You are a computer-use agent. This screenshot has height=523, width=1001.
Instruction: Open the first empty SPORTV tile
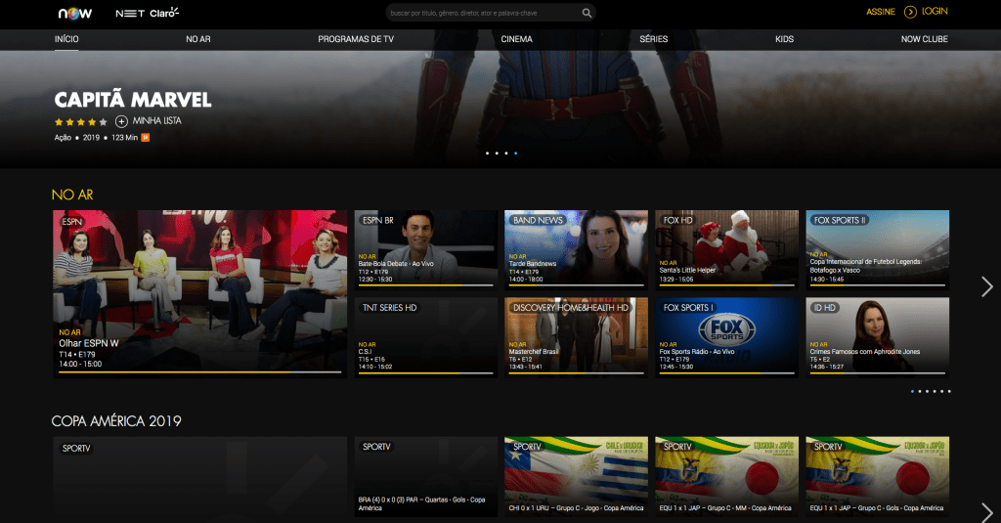[199, 480]
